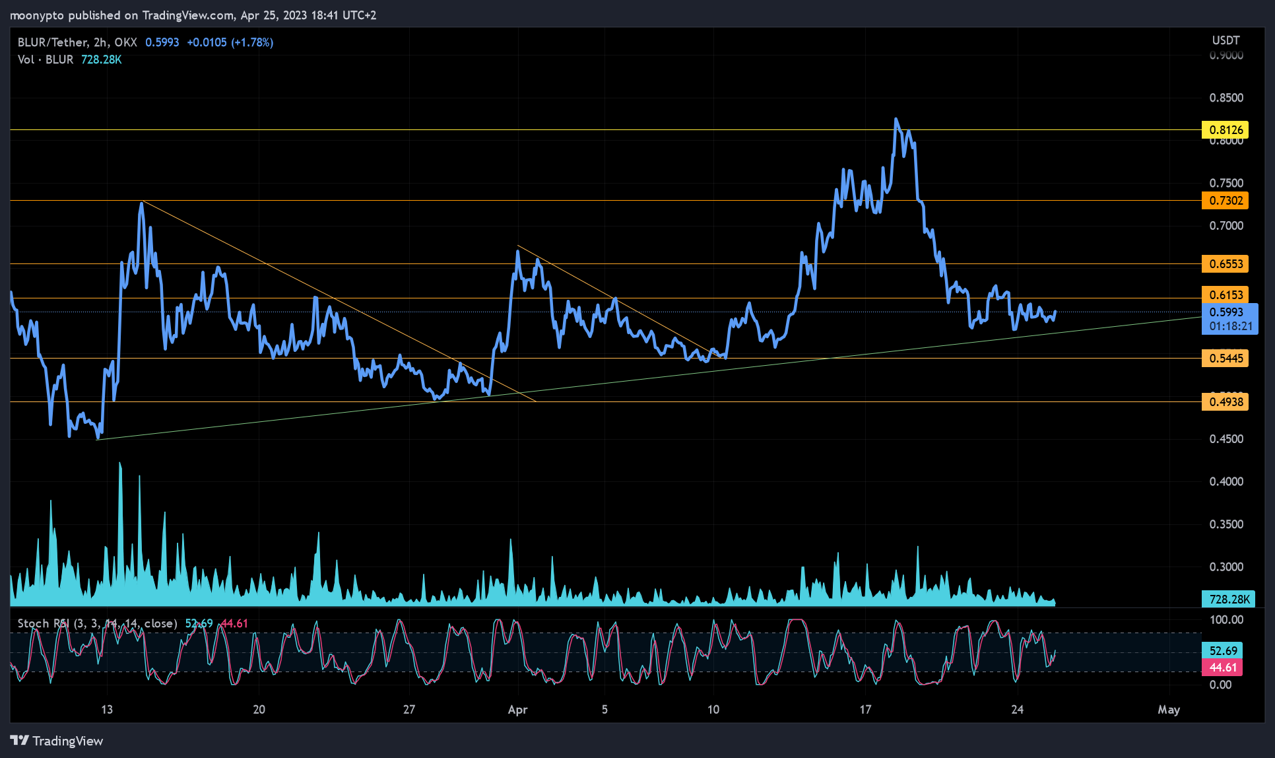The height and width of the screenshot is (758, 1275).
Task: Click the 10 date label on the time axis
Action: [713, 710]
